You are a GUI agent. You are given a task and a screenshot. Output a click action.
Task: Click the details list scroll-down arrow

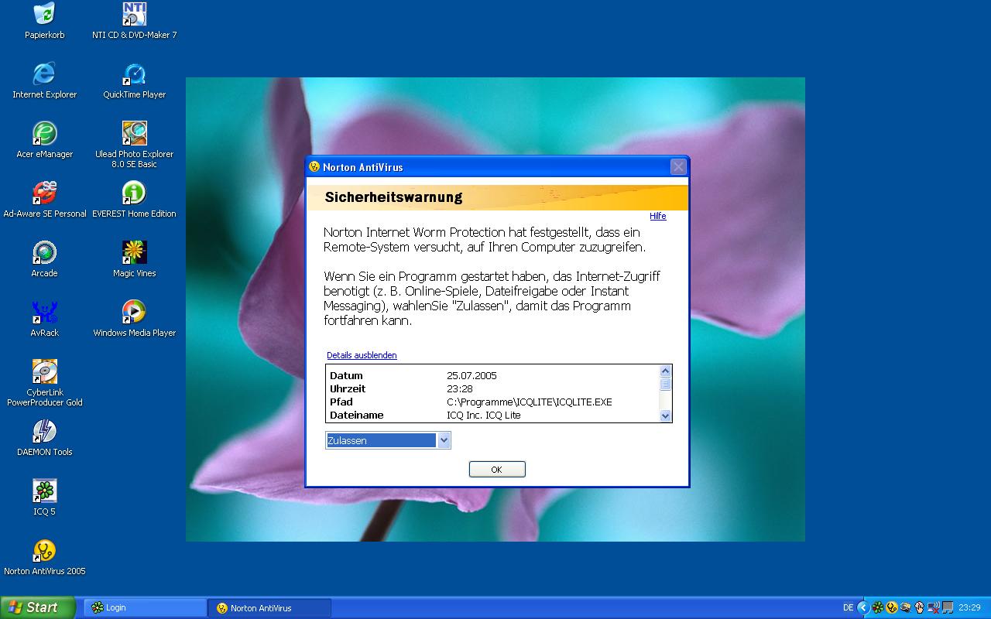(665, 416)
